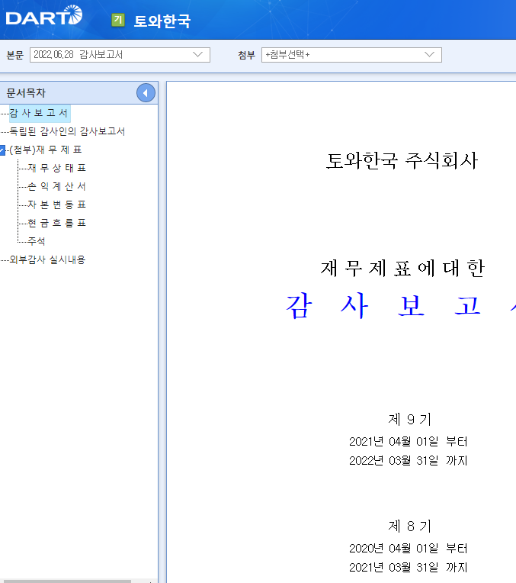Click the DART logo

pyautogui.click(x=44, y=16)
